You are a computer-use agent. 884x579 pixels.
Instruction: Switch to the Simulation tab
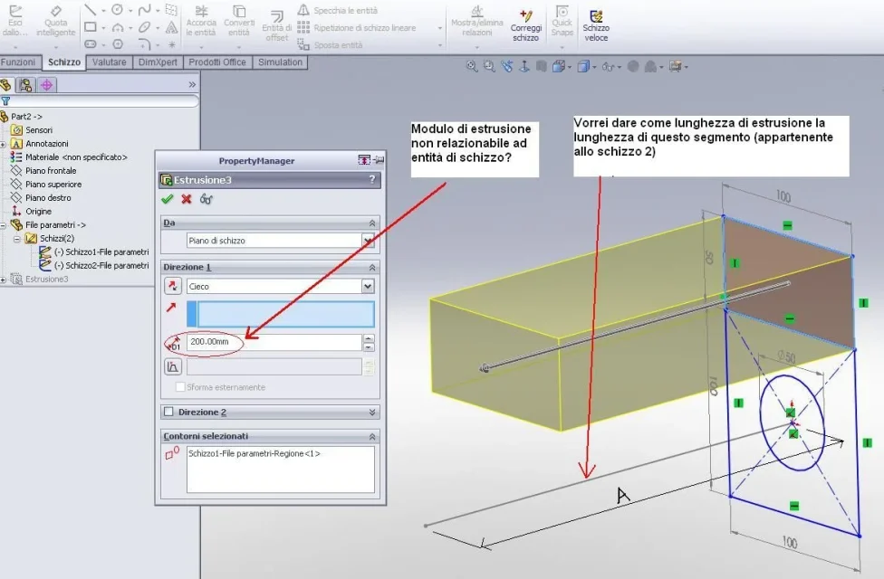(280, 62)
